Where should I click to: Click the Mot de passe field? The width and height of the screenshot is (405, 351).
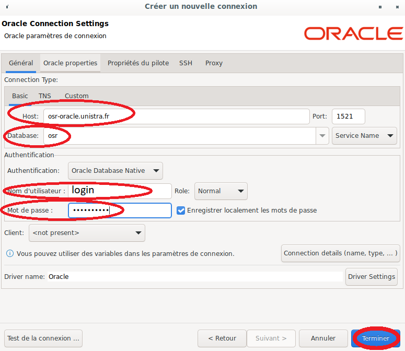click(x=120, y=210)
